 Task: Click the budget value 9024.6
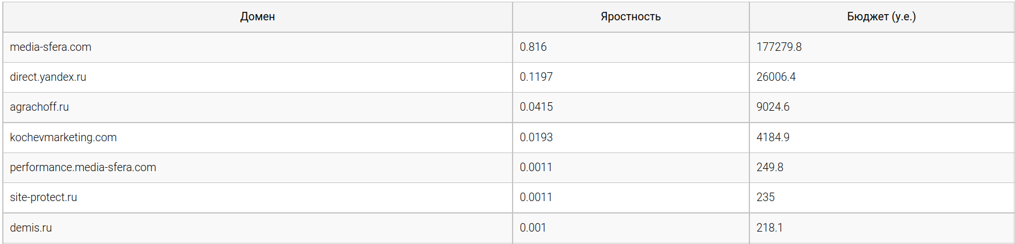[773, 107]
